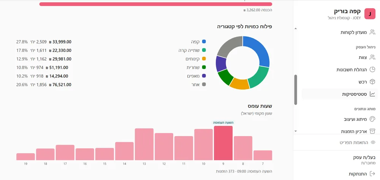
Task: Click the logout arrow icon
Action: pyautogui.click(x=372, y=174)
